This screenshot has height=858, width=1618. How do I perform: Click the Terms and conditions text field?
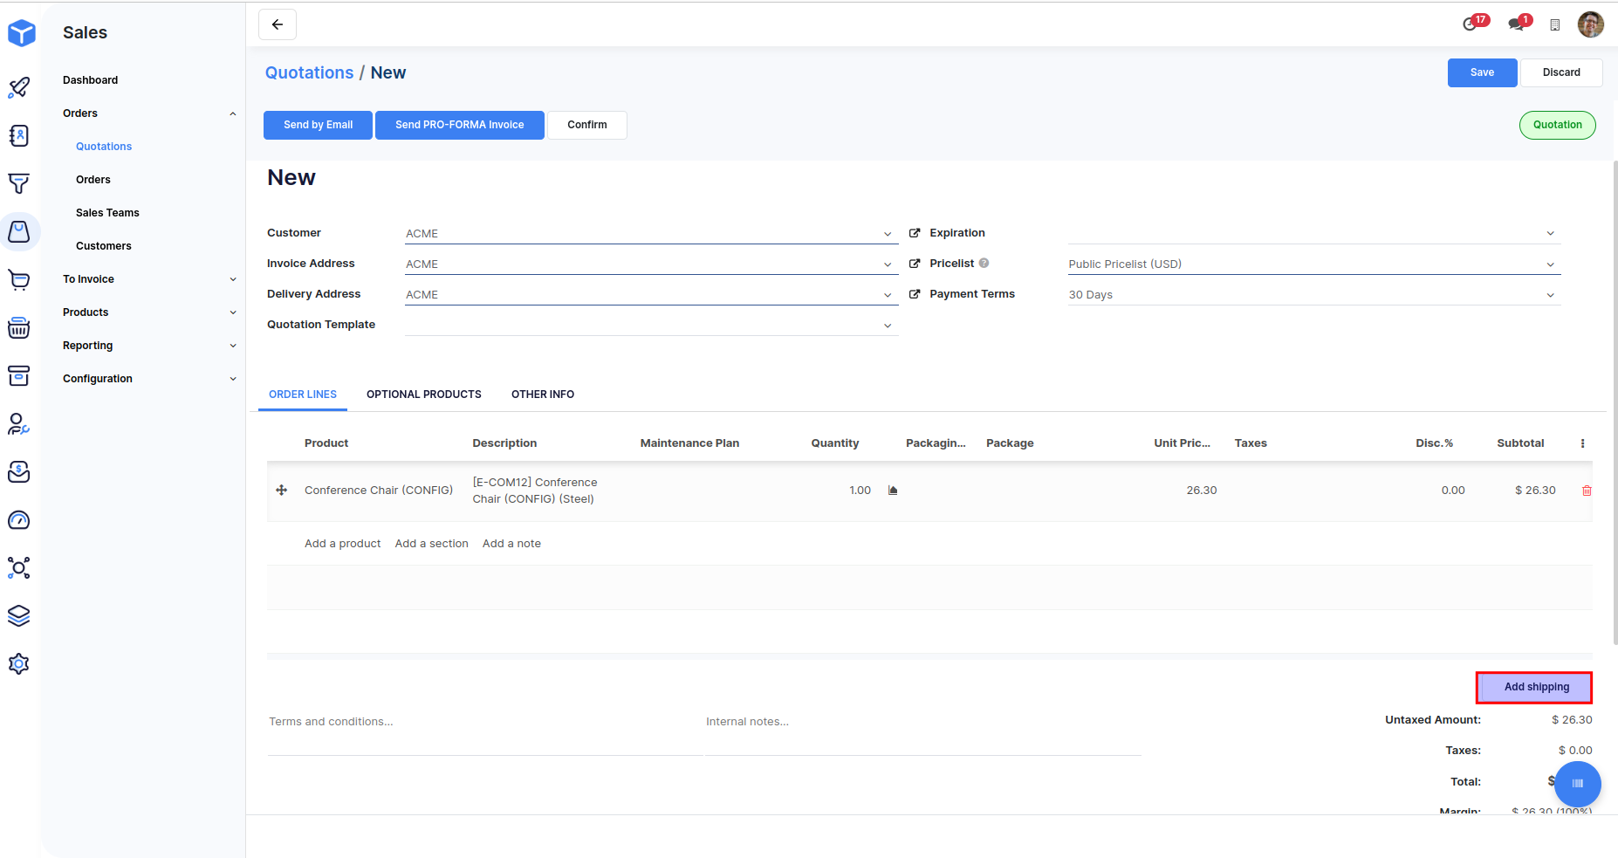pyautogui.click(x=484, y=722)
